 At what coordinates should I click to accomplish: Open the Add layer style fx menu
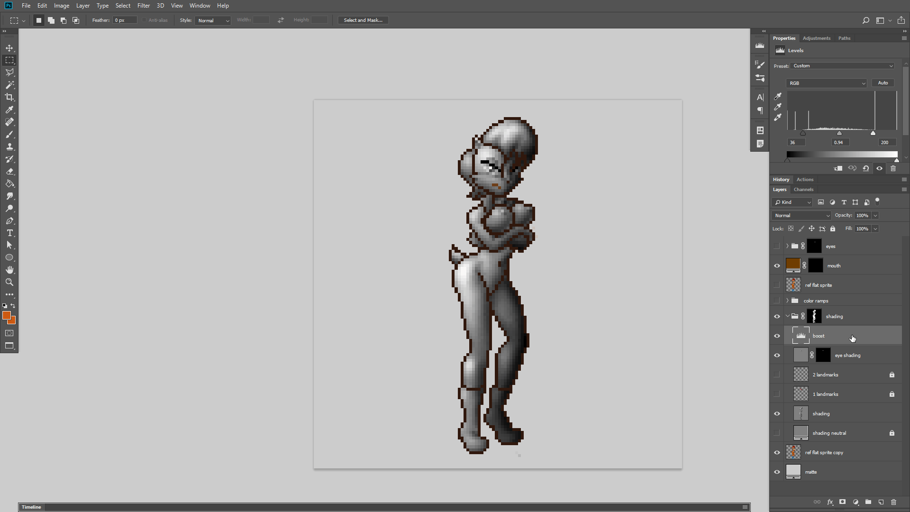[830, 502]
